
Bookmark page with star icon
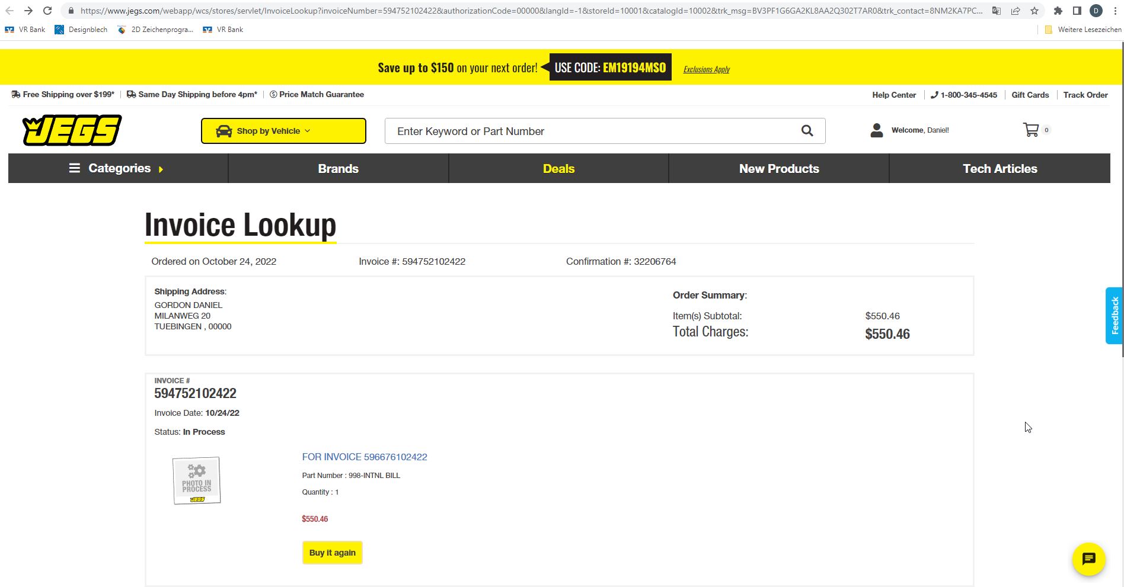1034,11
